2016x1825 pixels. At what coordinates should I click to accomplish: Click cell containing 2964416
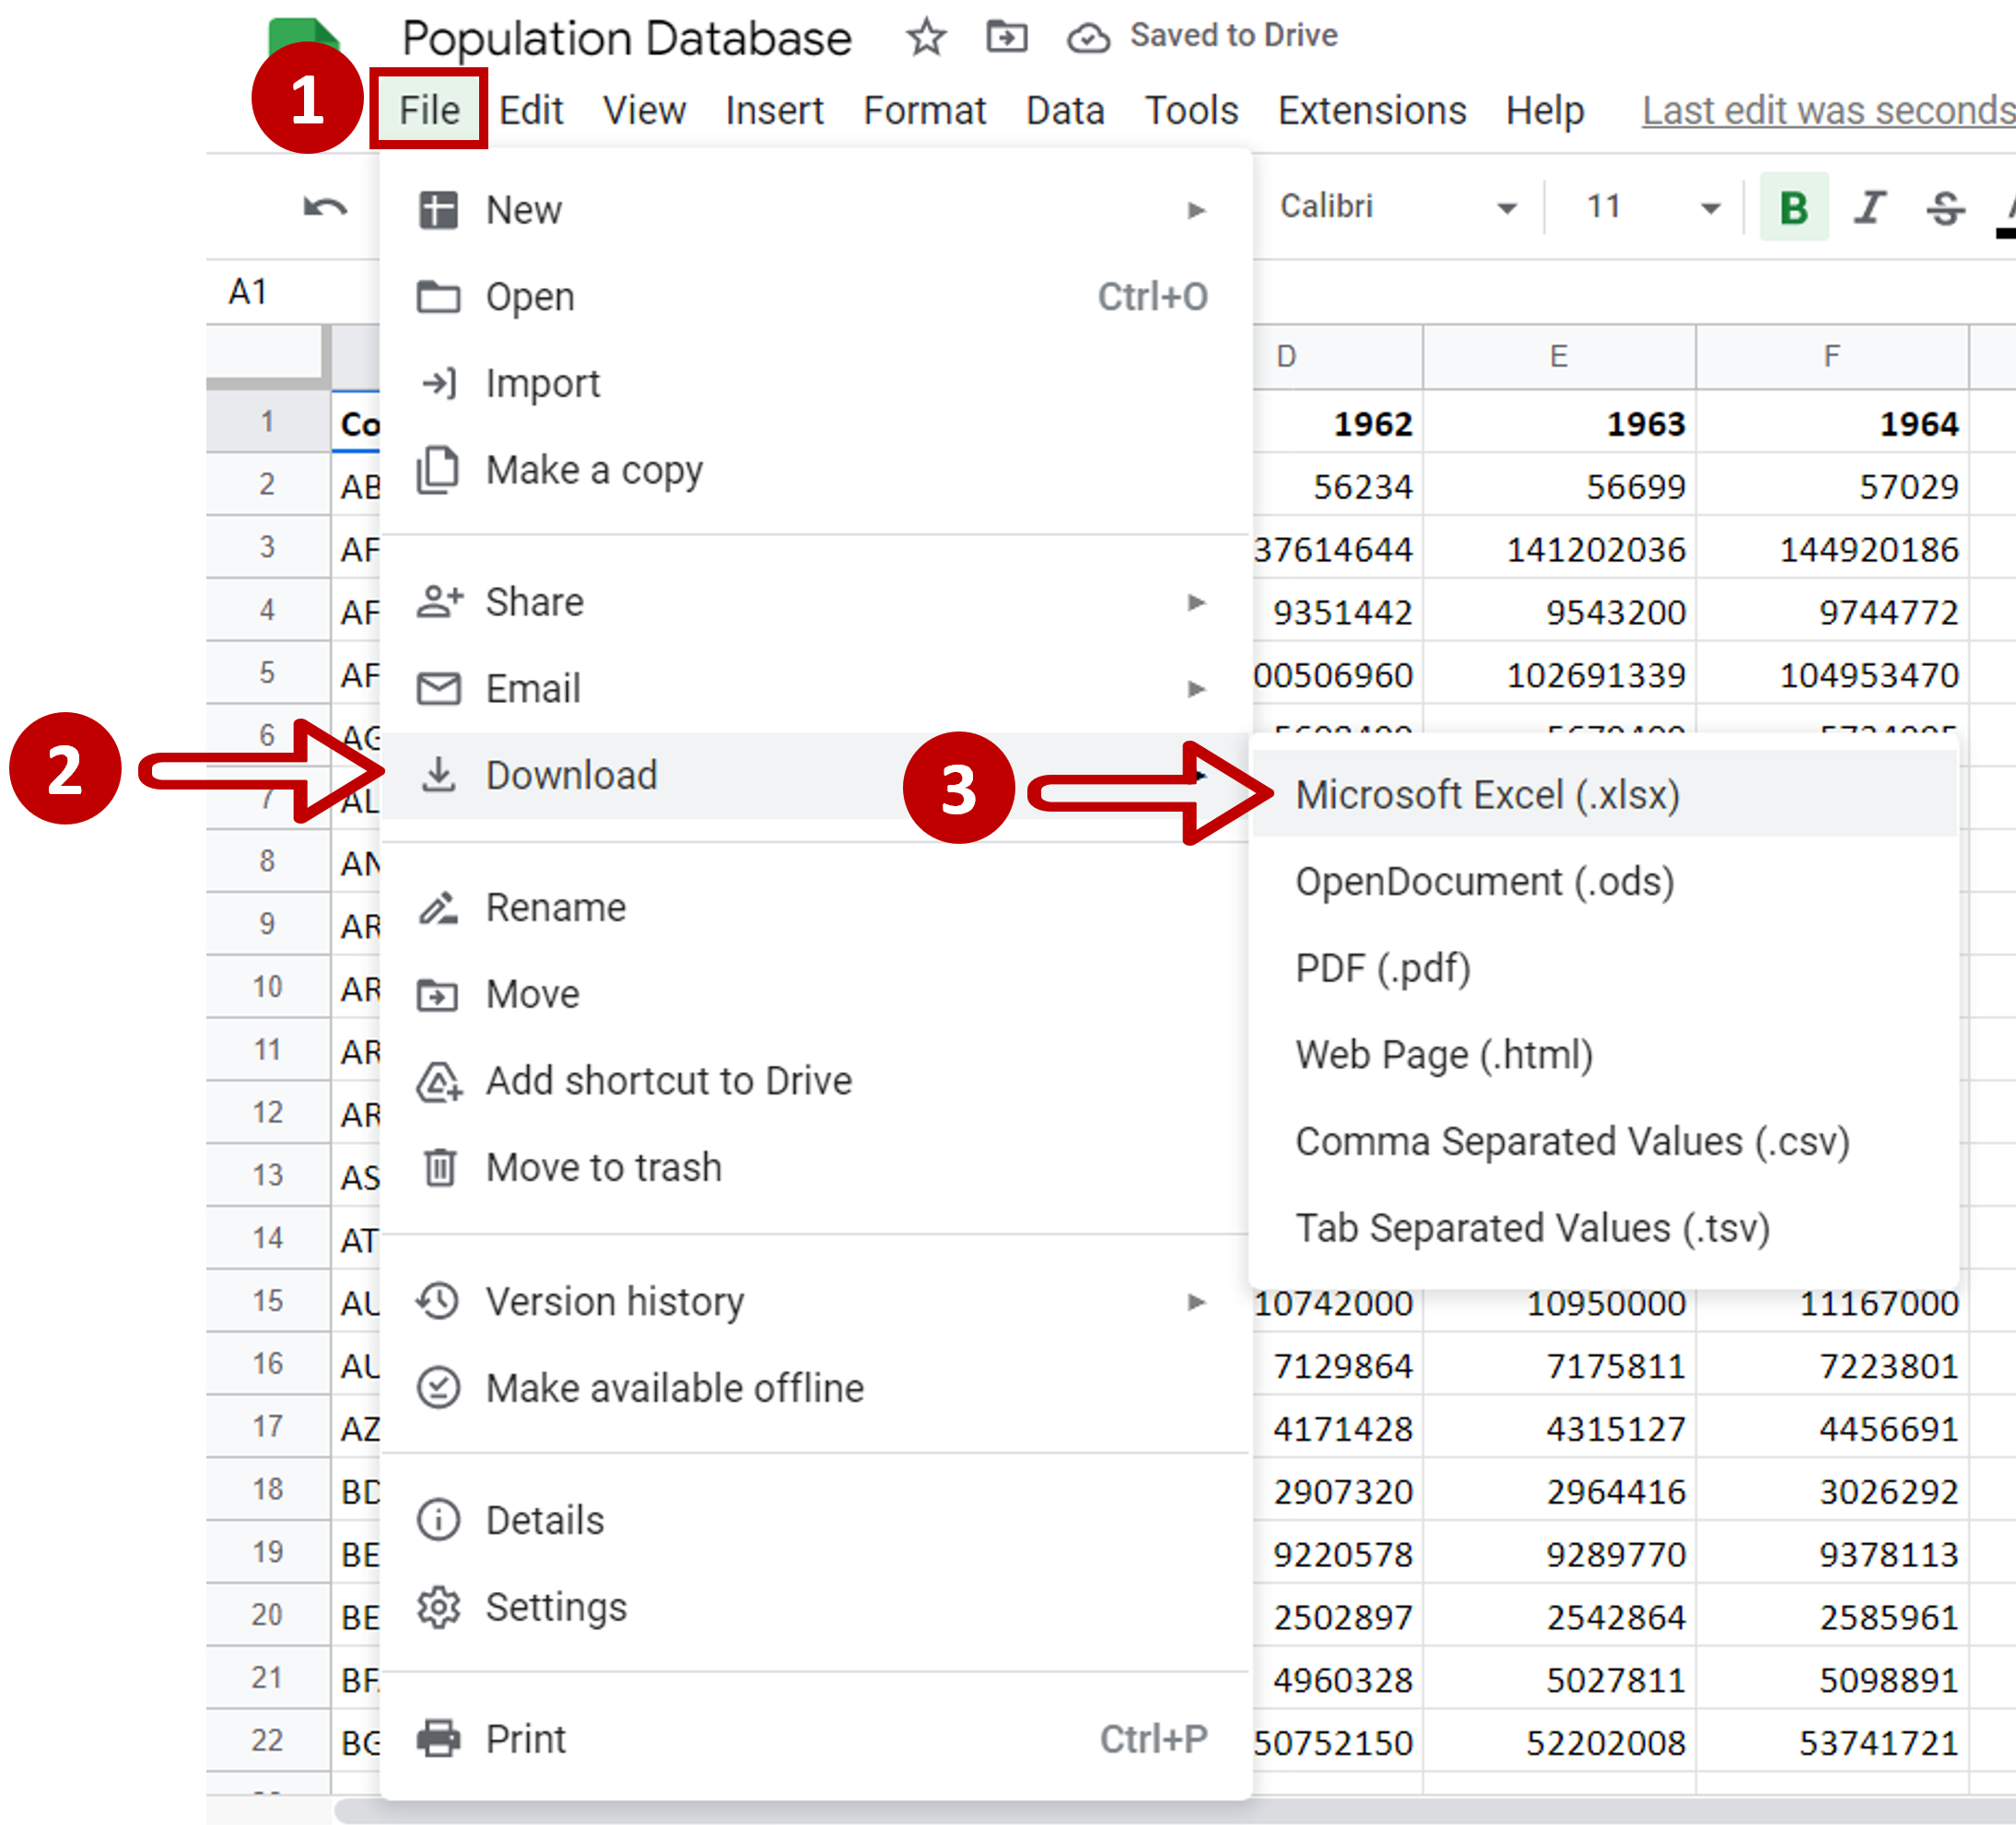tap(1558, 1491)
